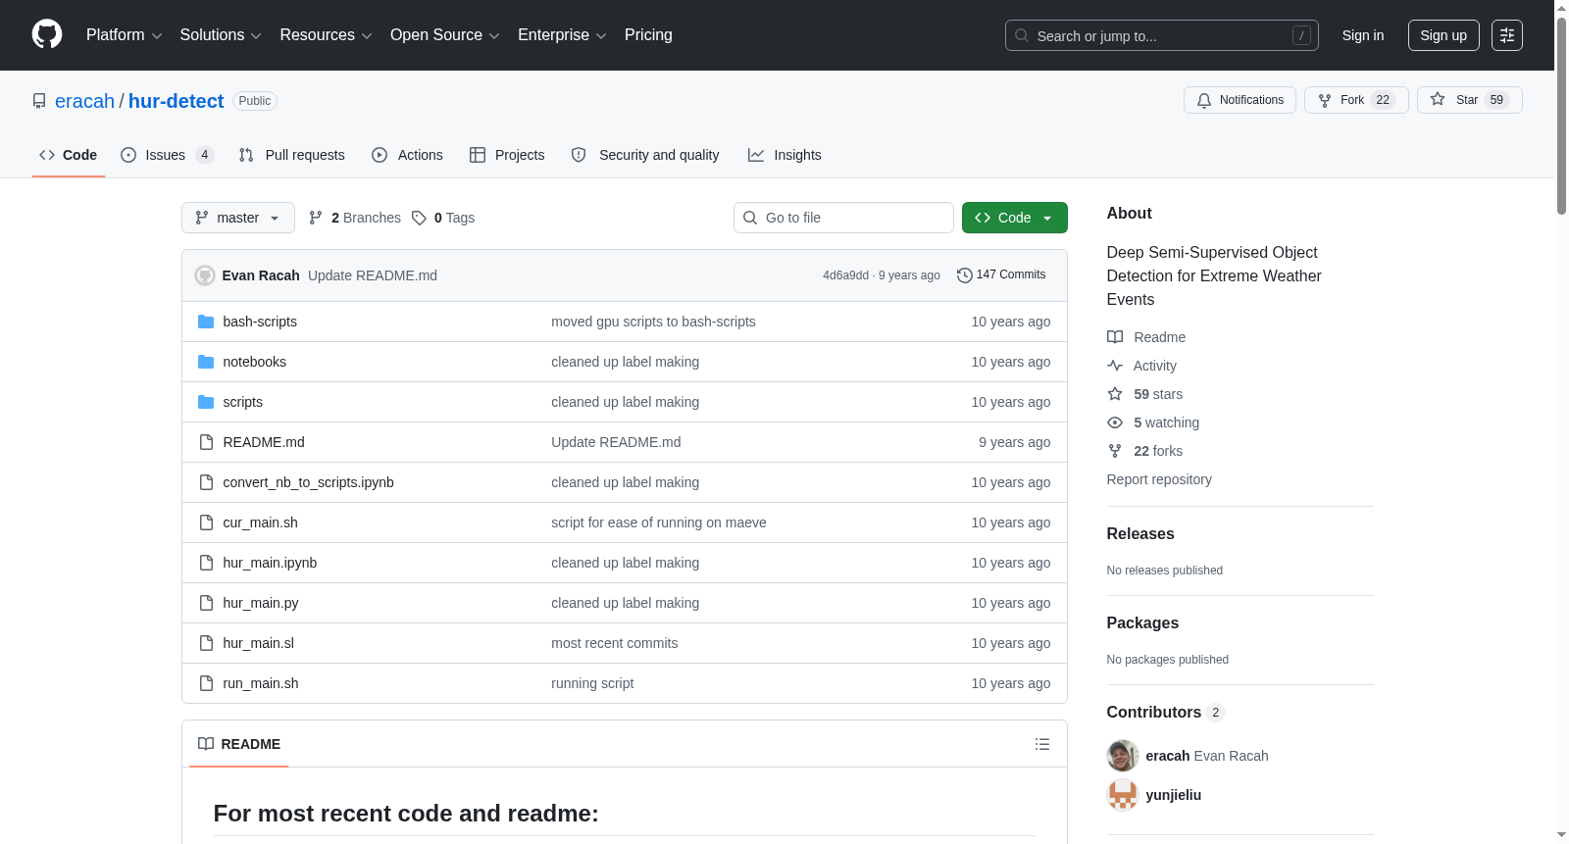Switch to the Security and quality tab
The height and width of the screenshot is (844, 1569).
click(645, 155)
